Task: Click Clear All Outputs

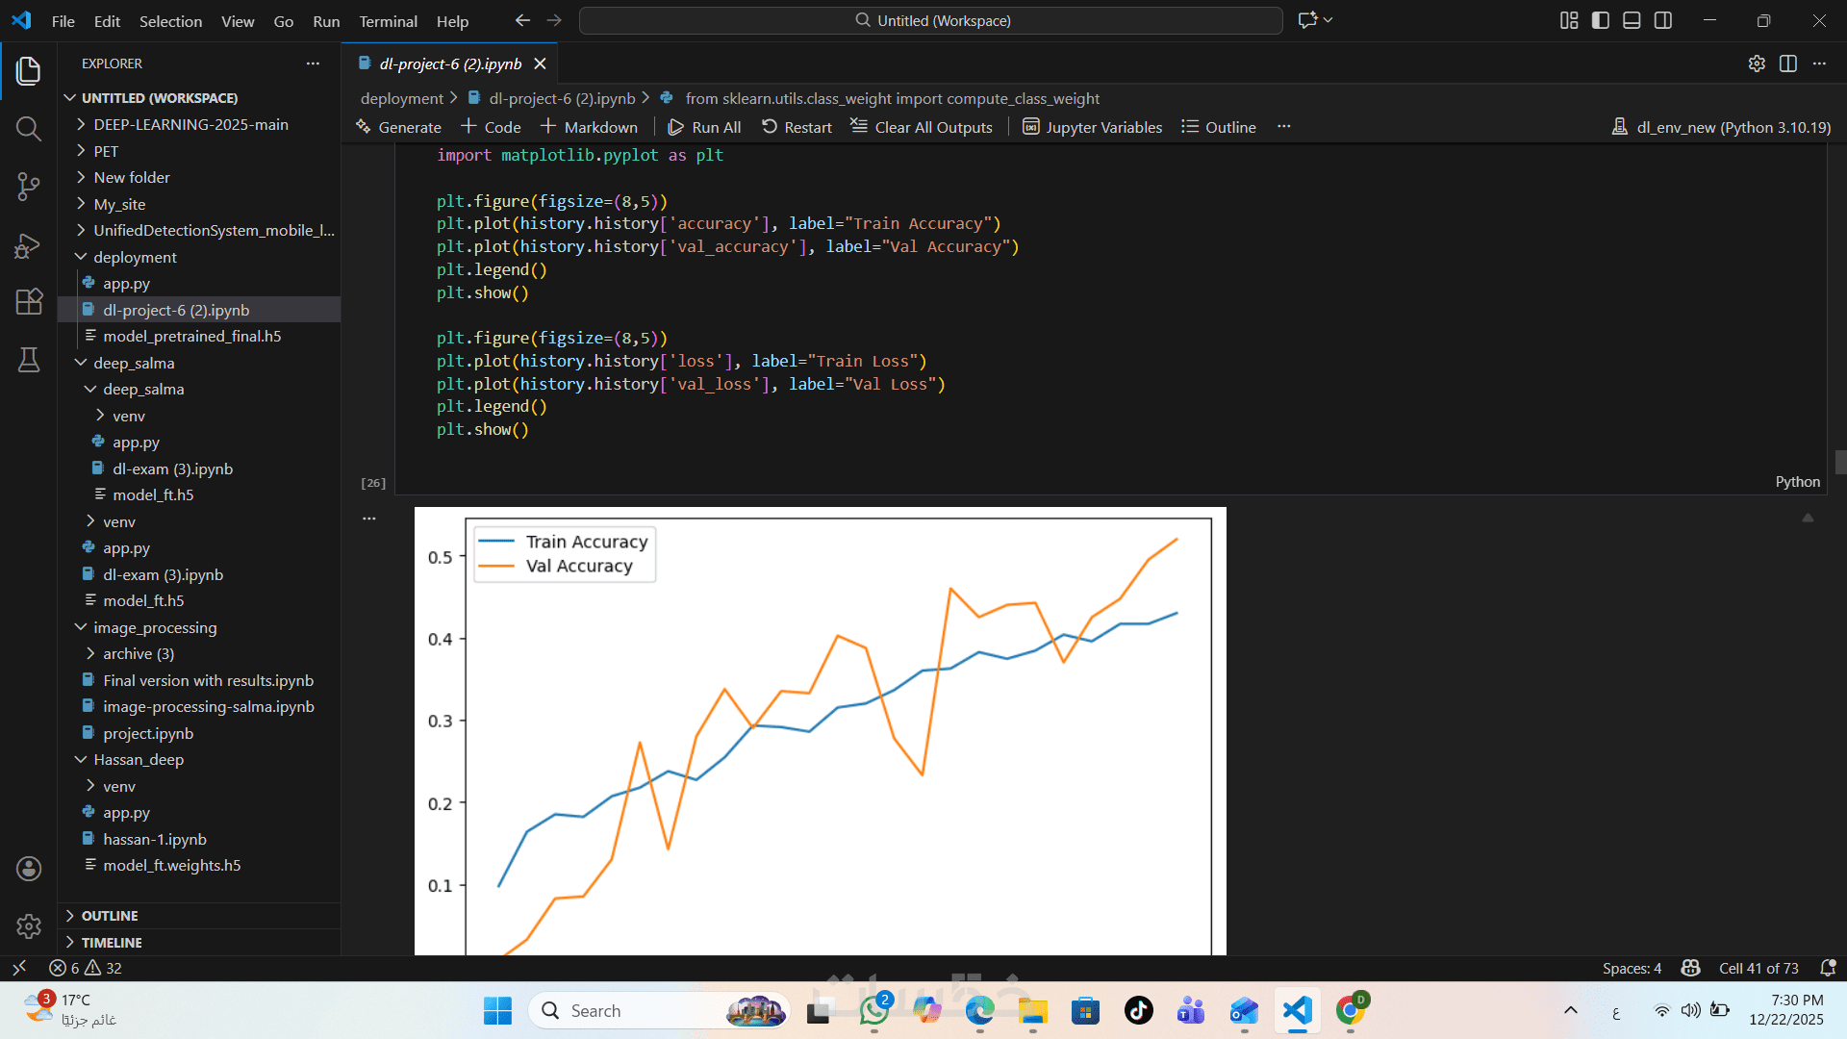Action: tap(922, 127)
